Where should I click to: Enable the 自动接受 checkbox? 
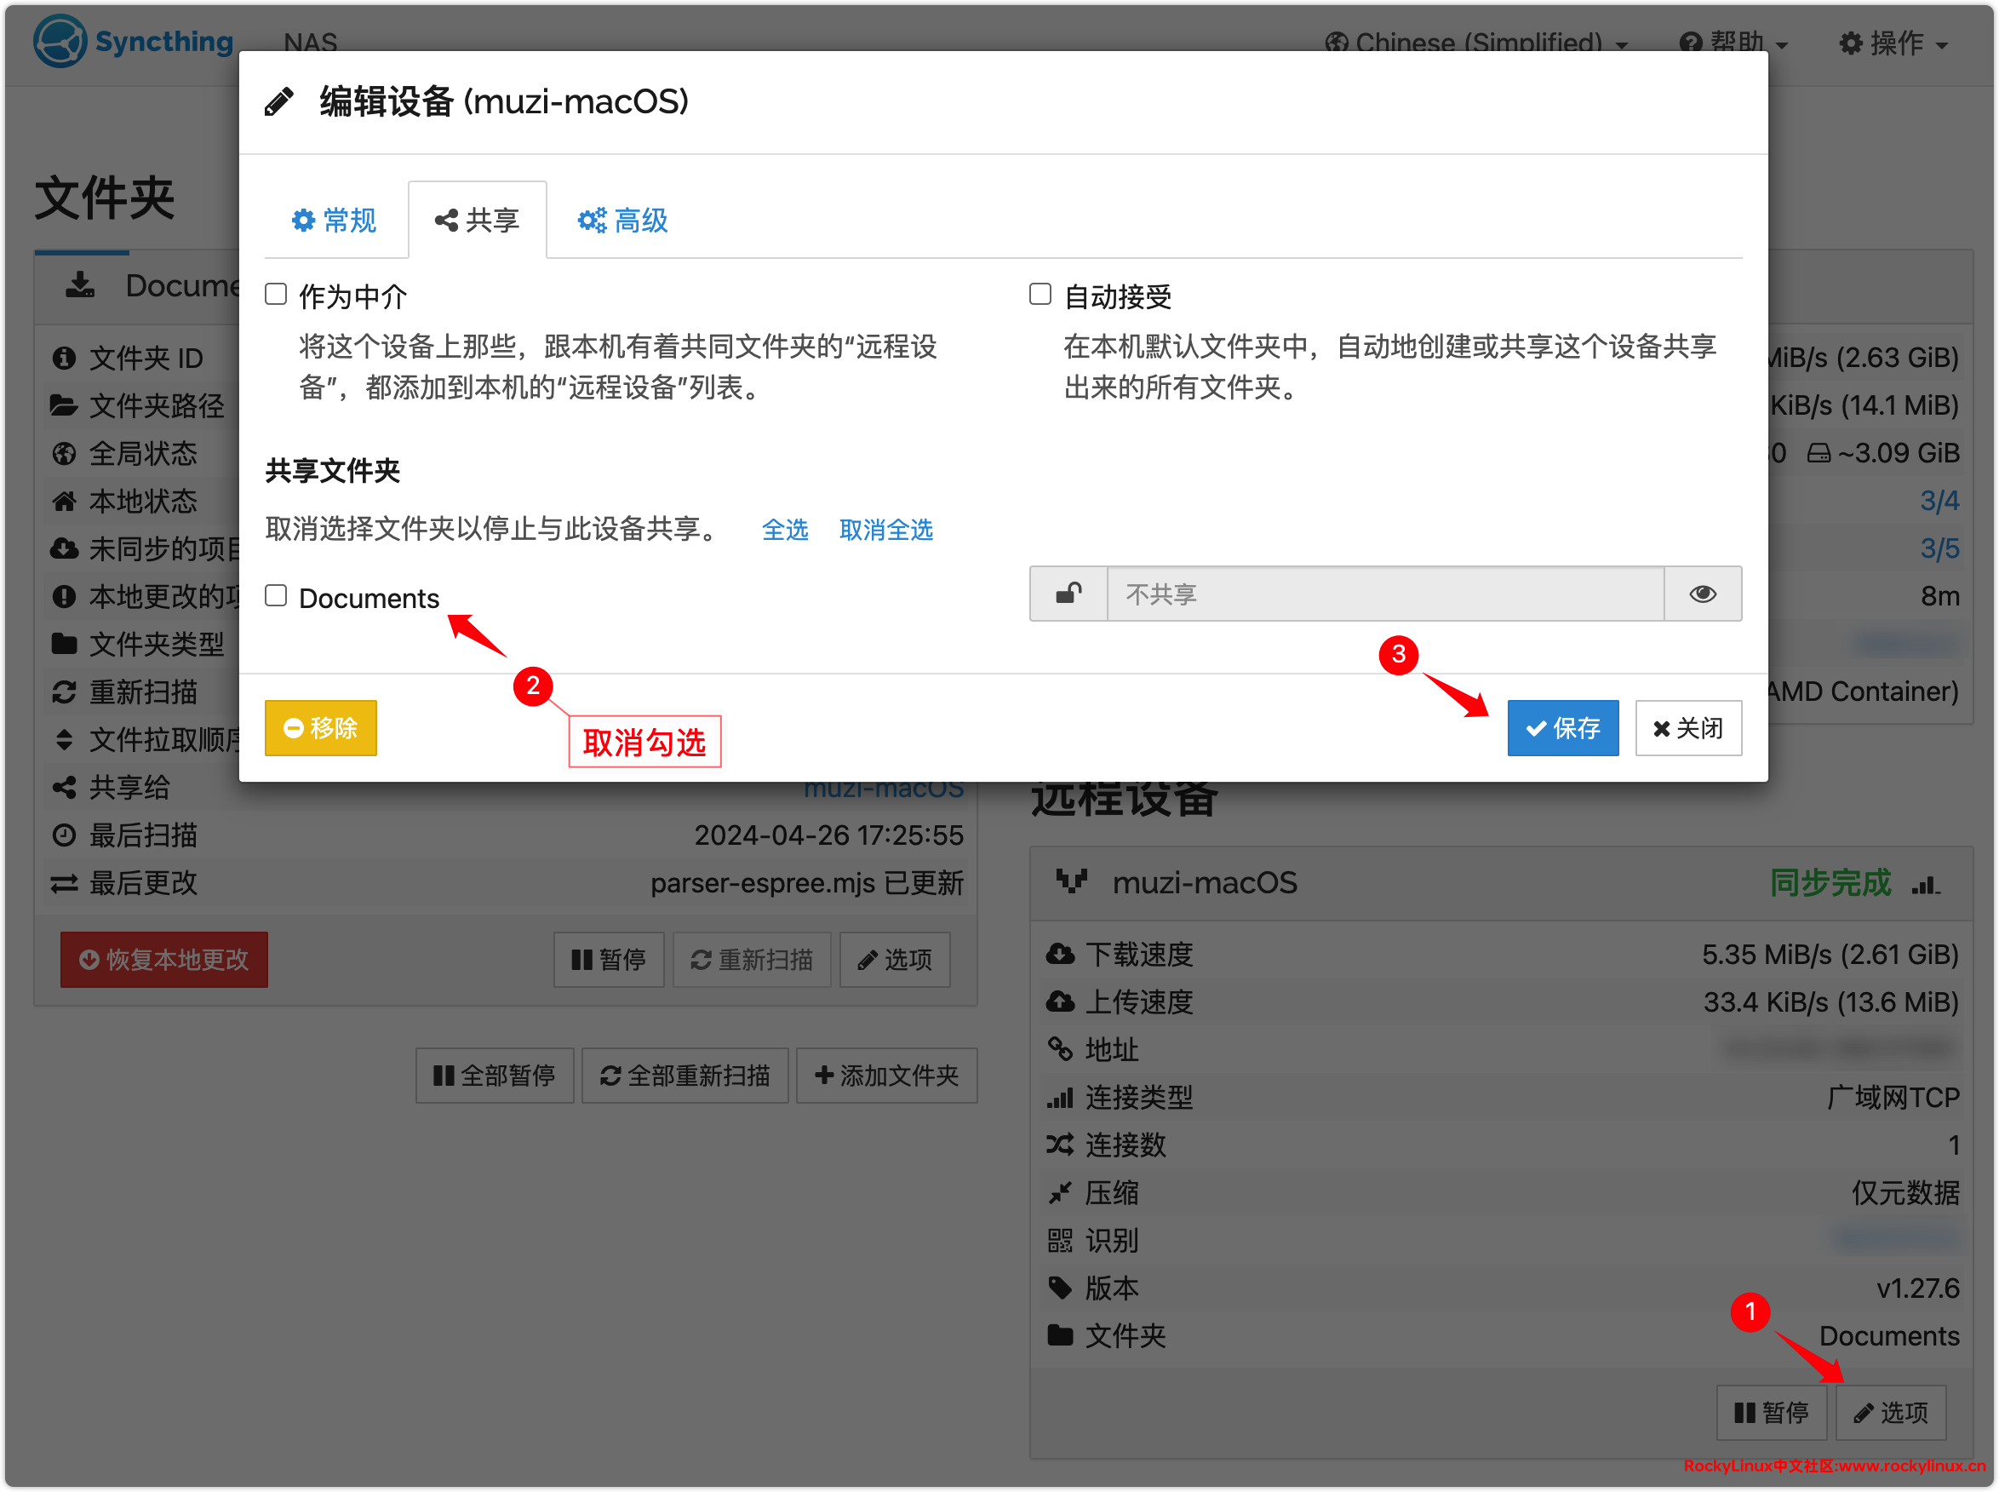[1040, 295]
